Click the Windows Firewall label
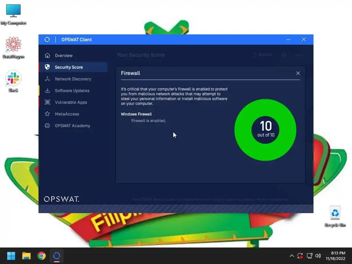The height and width of the screenshot is (264, 352). [x=136, y=114]
